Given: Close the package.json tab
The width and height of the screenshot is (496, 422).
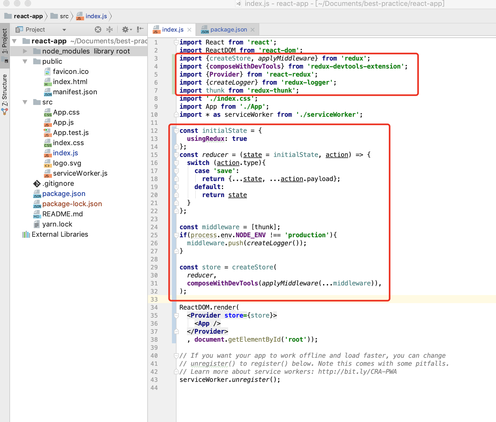Looking at the screenshot, I should tap(253, 30).
